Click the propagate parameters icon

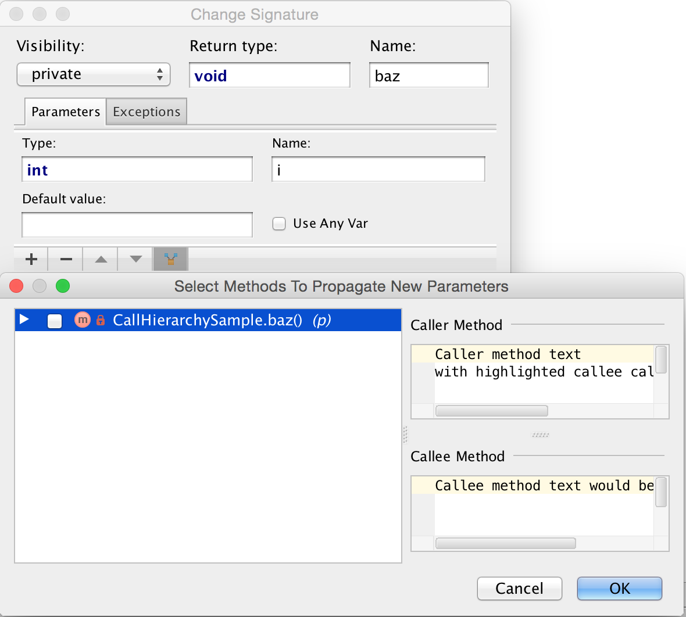[171, 259]
